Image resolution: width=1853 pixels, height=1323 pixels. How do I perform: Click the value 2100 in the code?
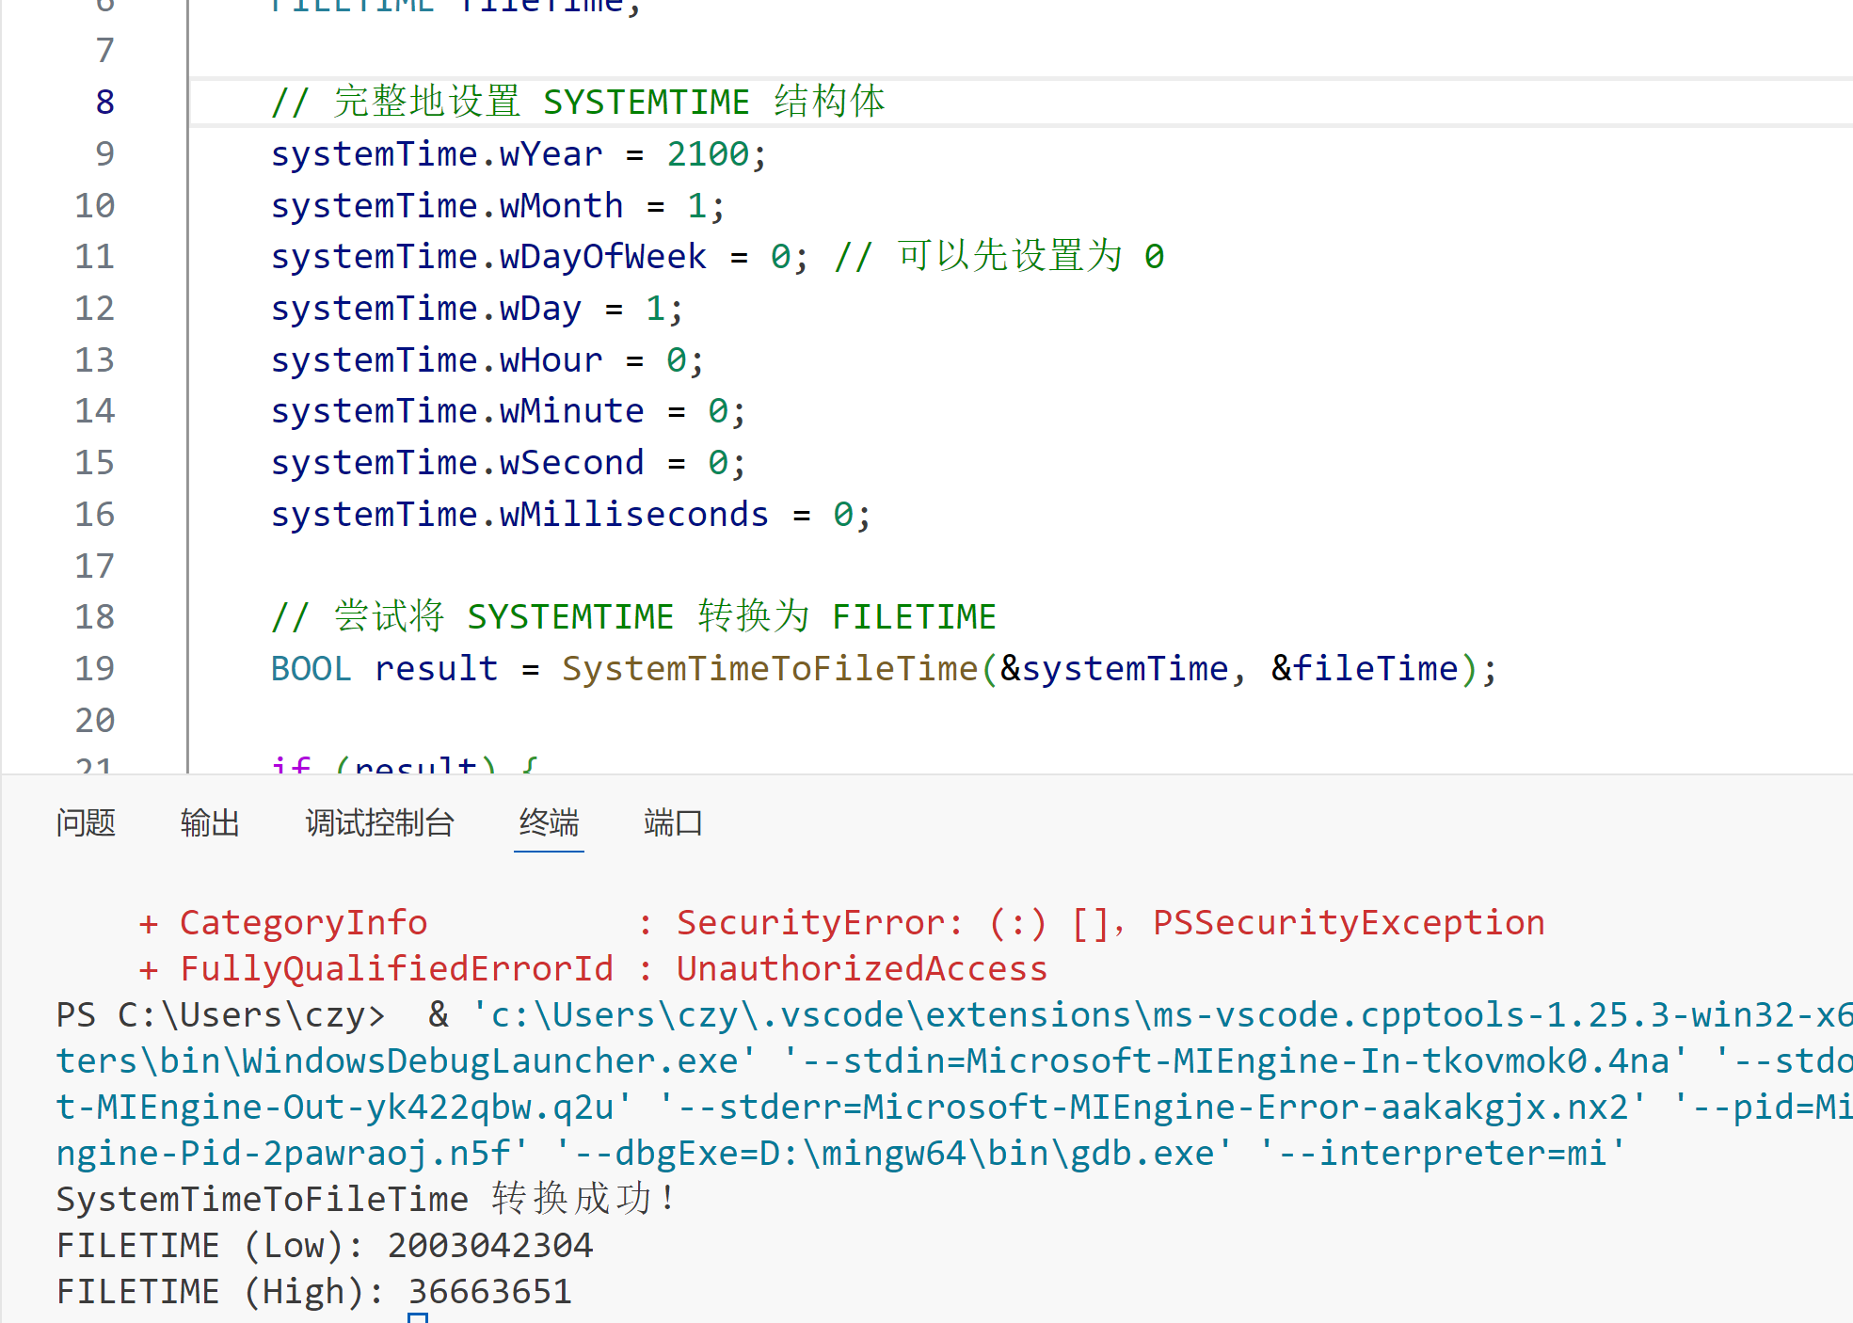(x=709, y=153)
